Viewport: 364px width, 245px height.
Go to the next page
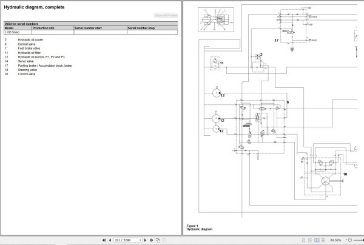pos(146,240)
